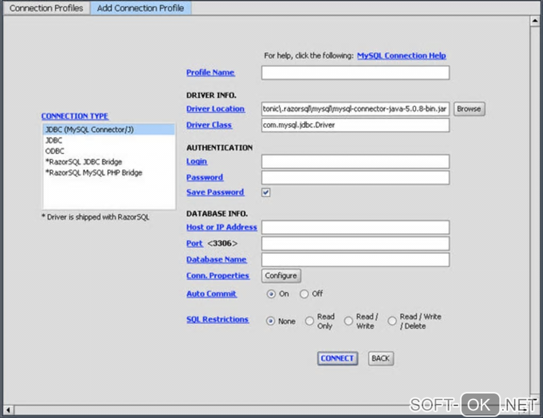Screen dimensions: 543x418
Task: Switch to the Connection Profiles tab
Action: pyautogui.click(x=46, y=8)
